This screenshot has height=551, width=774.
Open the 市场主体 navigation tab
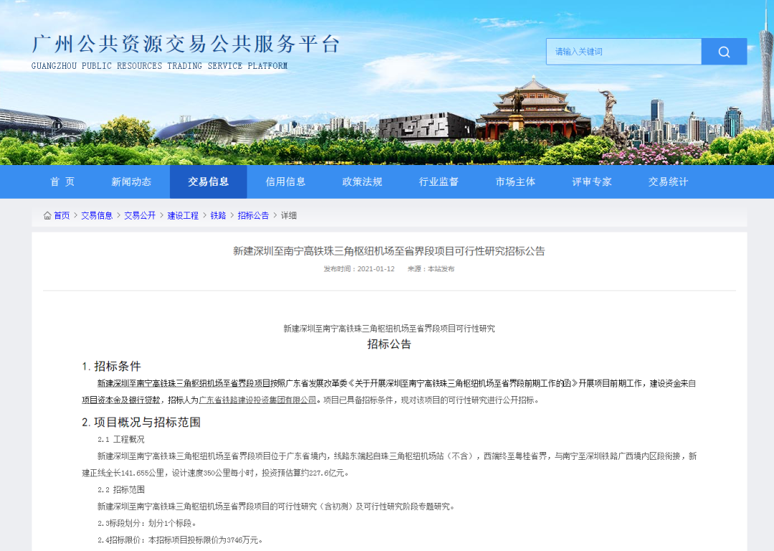tap(515, 182)
